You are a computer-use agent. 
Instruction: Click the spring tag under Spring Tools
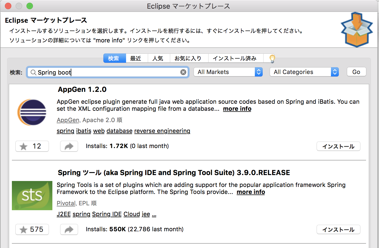[82, 214]
